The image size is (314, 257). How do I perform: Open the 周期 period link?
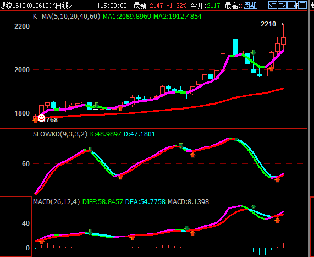pos(250,6)
